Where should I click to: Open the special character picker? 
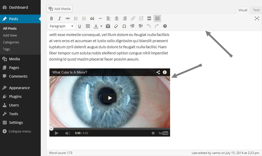pyautogui.click(x=124, y=26)
